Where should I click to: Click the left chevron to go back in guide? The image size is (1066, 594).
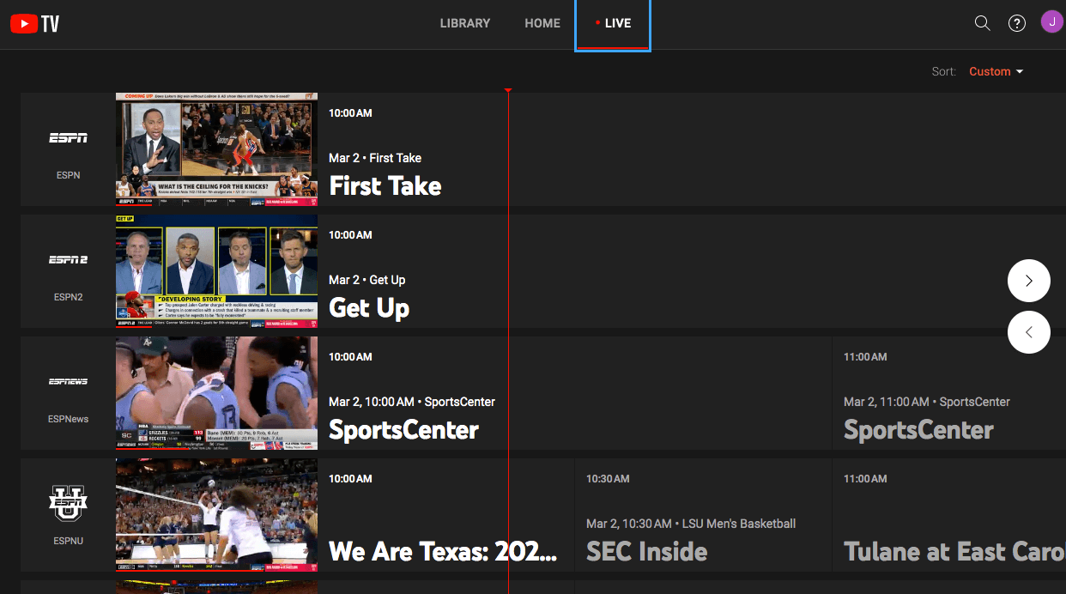(x=1028, y=332)
